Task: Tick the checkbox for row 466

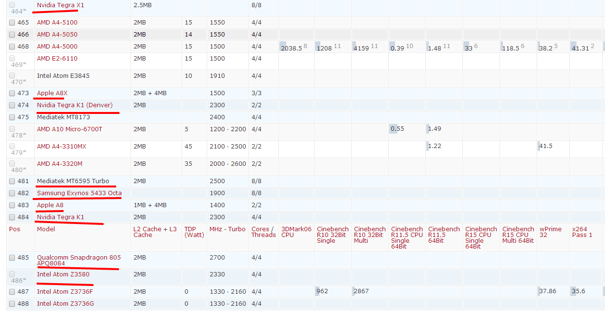Action: [x=12, y=35]
